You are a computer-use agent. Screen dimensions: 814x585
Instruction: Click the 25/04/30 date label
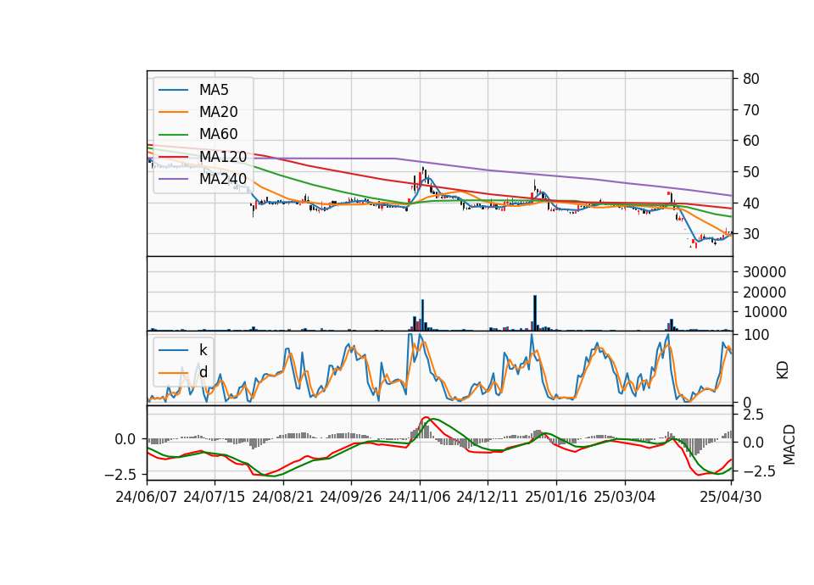pos(731,497)
